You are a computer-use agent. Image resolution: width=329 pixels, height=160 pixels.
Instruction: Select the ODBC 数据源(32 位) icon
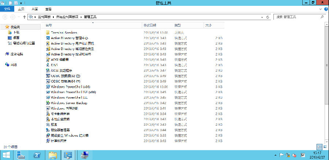pos(48,76)
